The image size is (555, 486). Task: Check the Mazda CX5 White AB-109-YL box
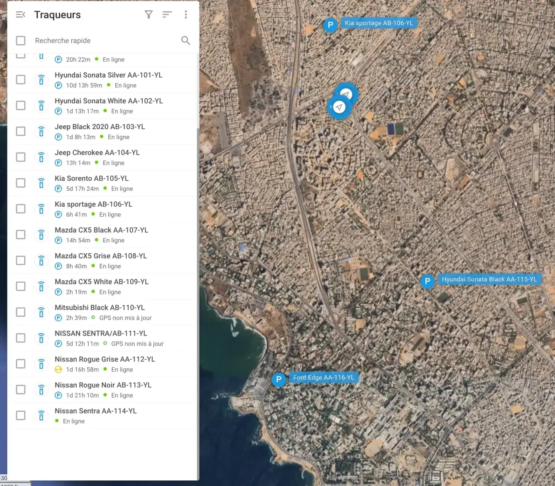20,286
